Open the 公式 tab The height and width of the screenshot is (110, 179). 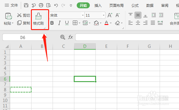(x=135, y=5)
